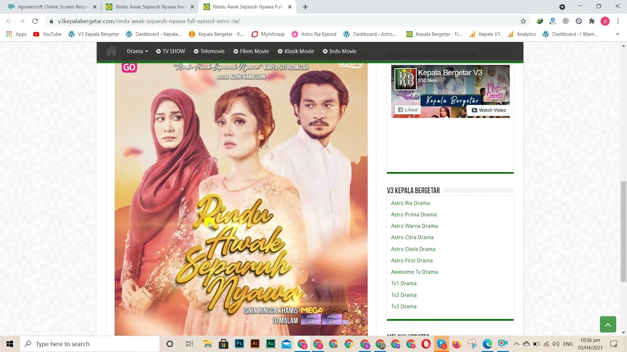Open the YouTube bookmark
This screenshot has height=352, width=627.
(x=47, y=34)
